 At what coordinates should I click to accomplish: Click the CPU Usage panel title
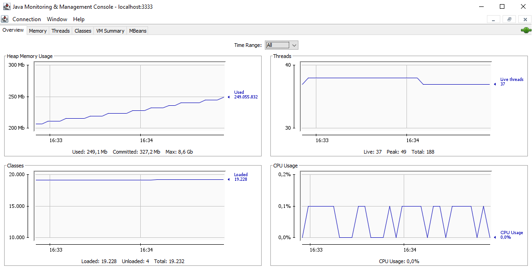coord(286,166)
